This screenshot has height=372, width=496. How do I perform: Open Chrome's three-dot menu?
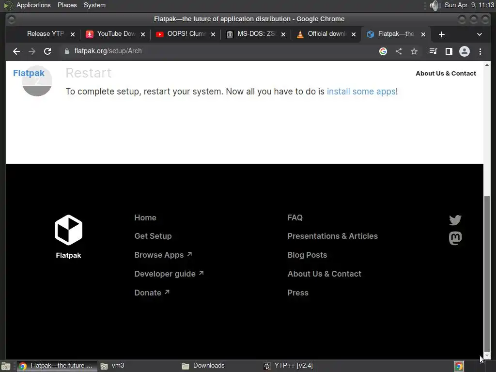[480, 51]
